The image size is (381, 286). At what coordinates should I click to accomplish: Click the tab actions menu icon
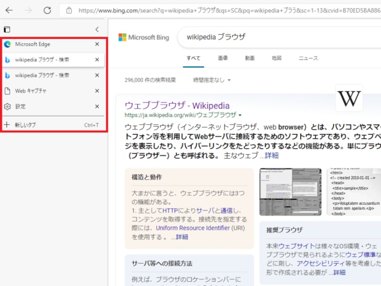coord(7,29)
